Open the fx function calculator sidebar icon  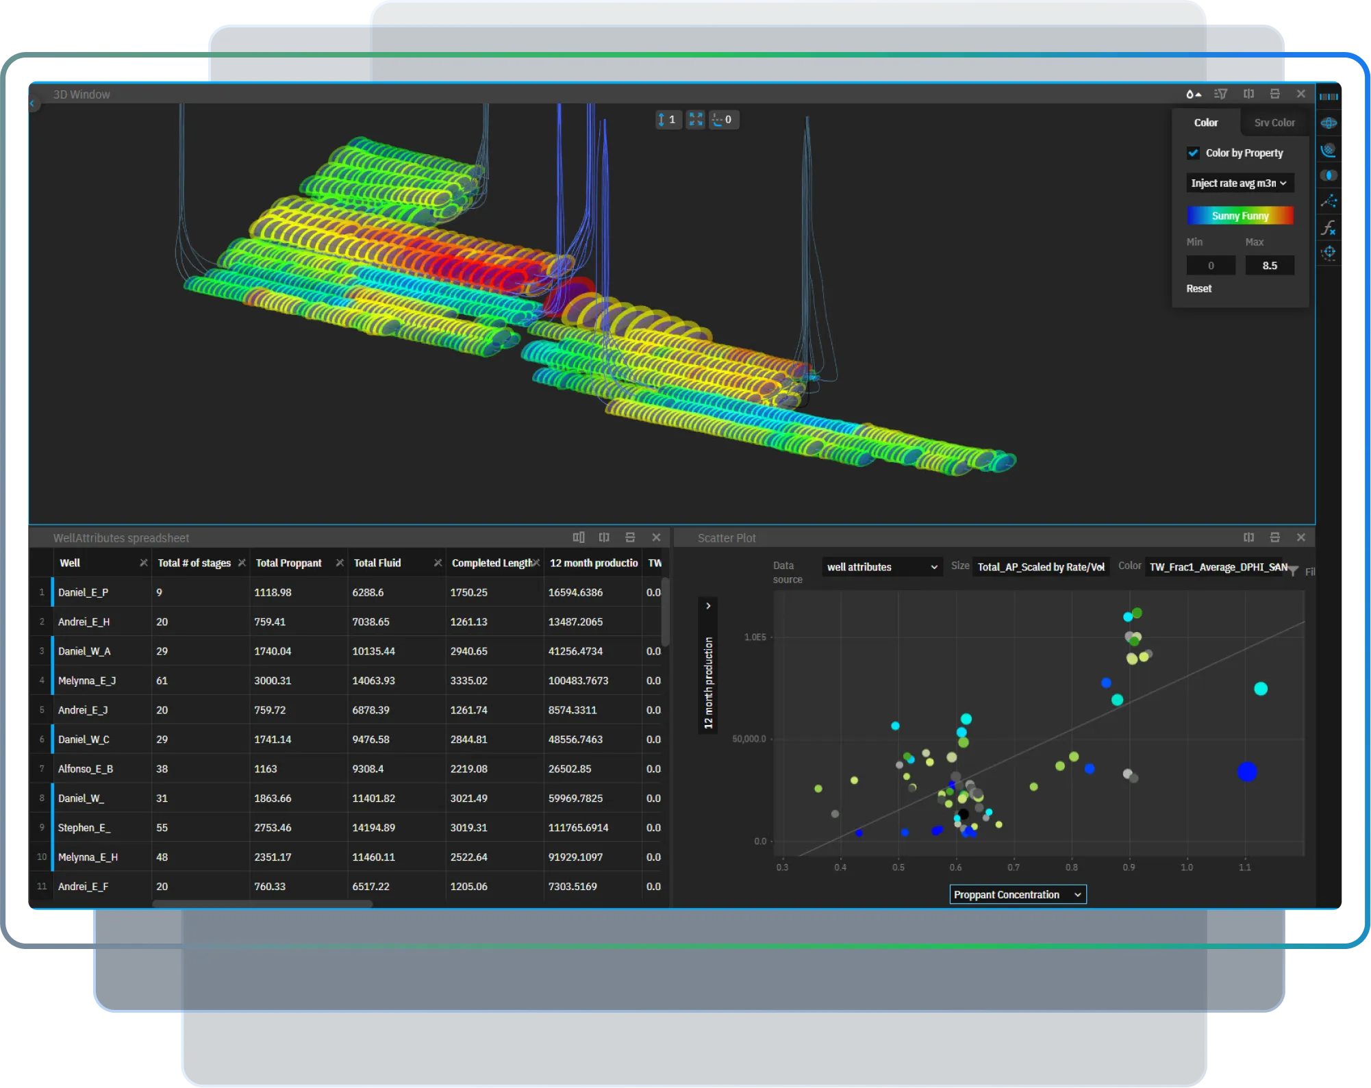1329,227
